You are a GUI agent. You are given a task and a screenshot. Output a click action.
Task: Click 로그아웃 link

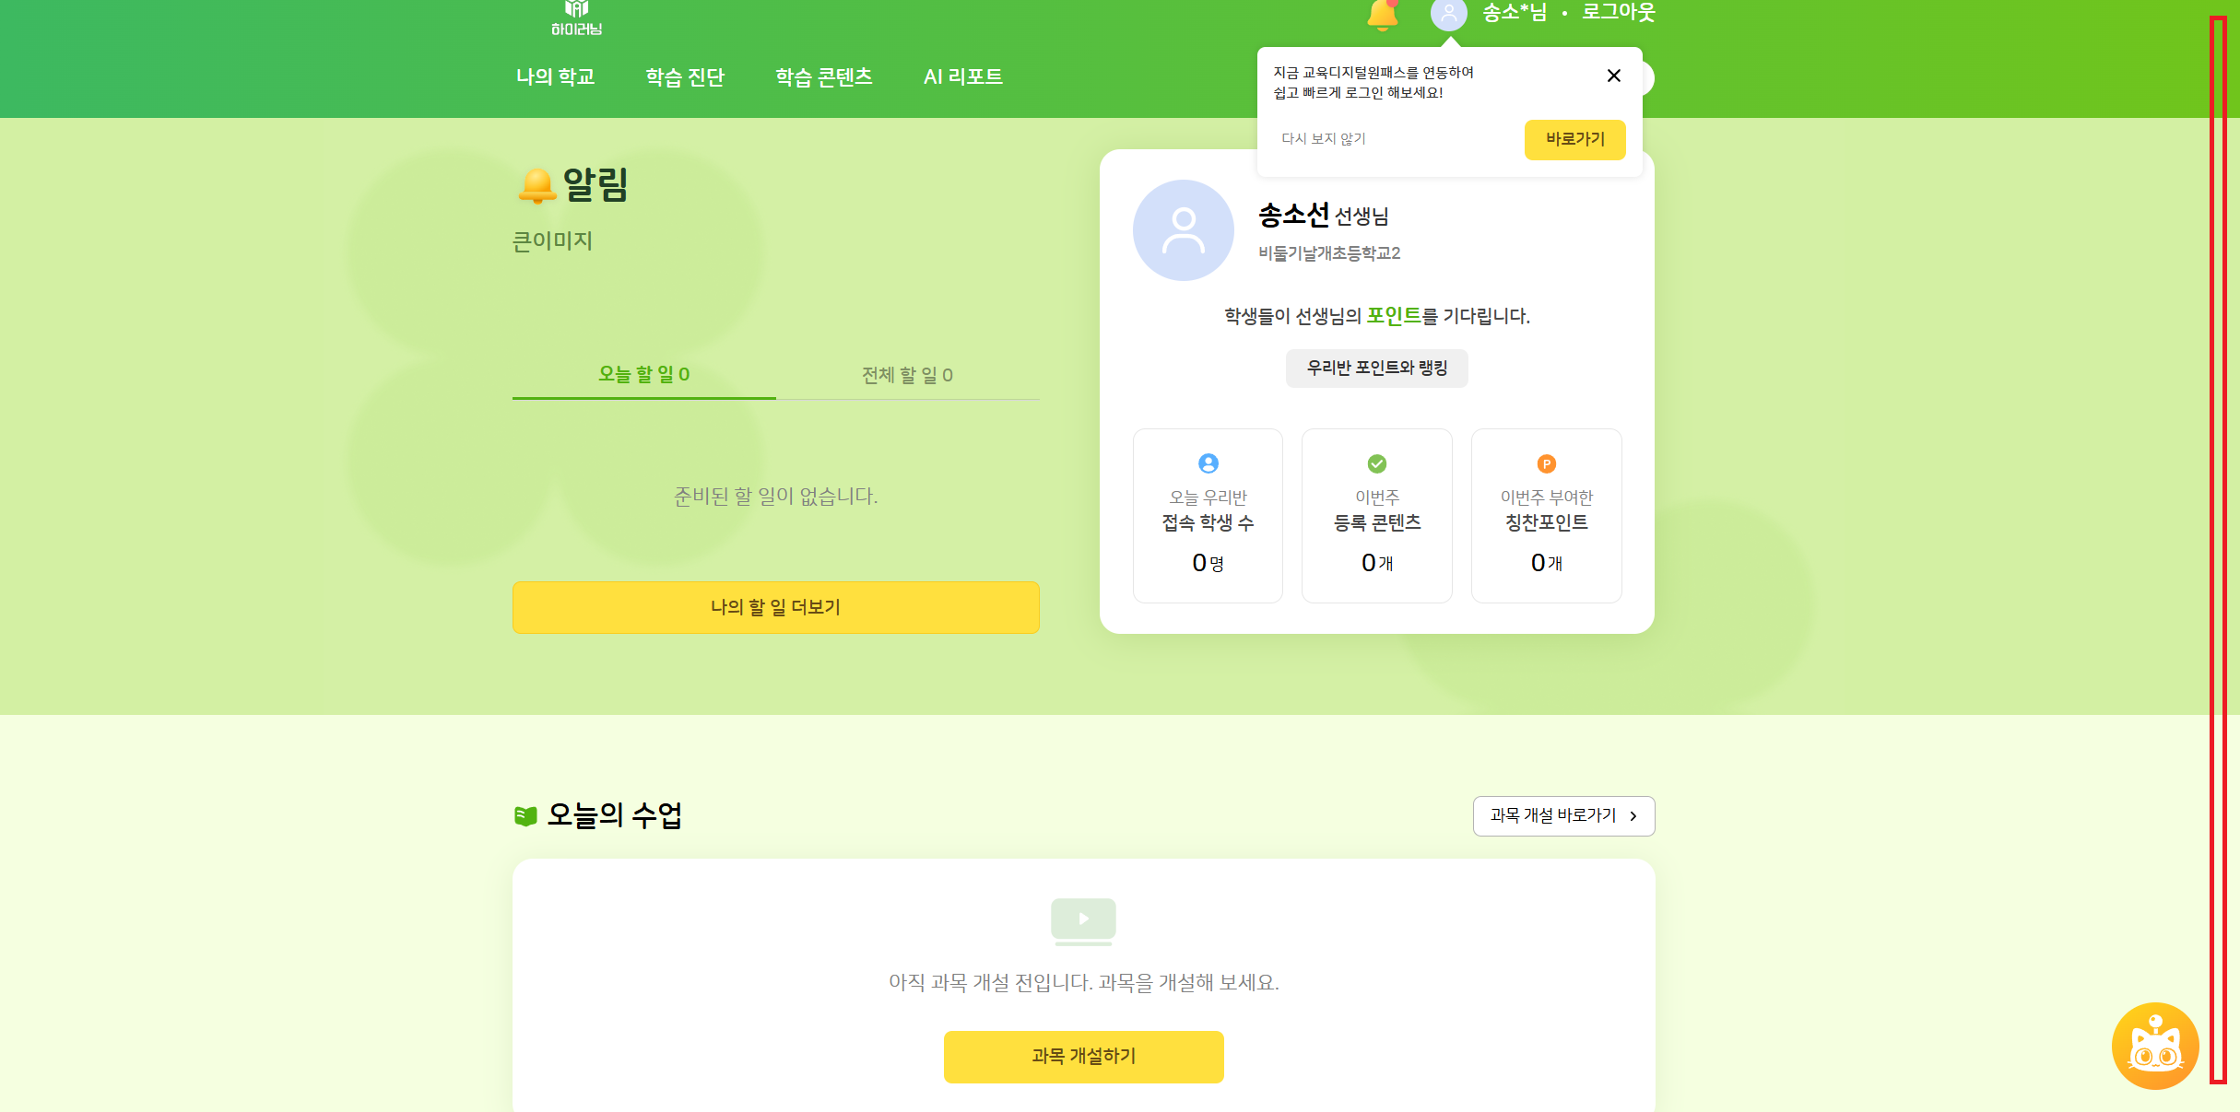click(1618, 13)
